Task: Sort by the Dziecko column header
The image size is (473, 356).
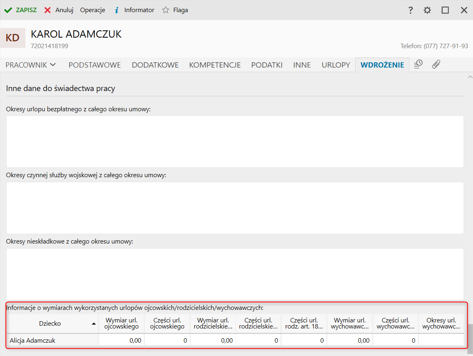Action: (x=53, y=323)
